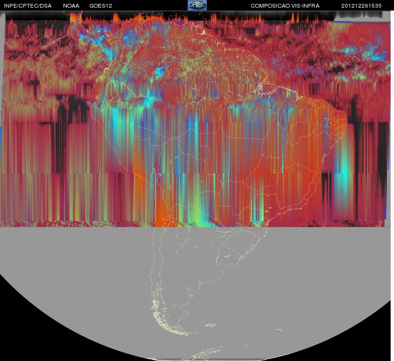Screen dimensions: 394x361
Task: Select the NOAA label in header
Action: pos(71,6)
